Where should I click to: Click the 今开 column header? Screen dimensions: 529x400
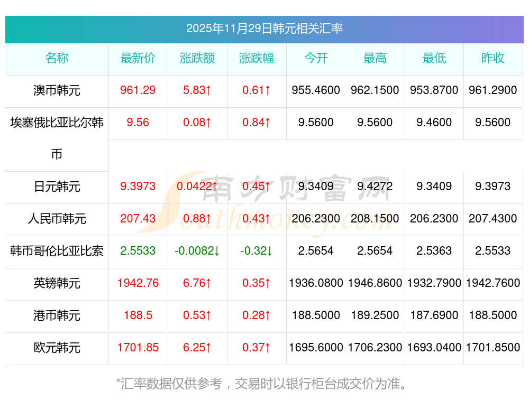pos(316,58)
